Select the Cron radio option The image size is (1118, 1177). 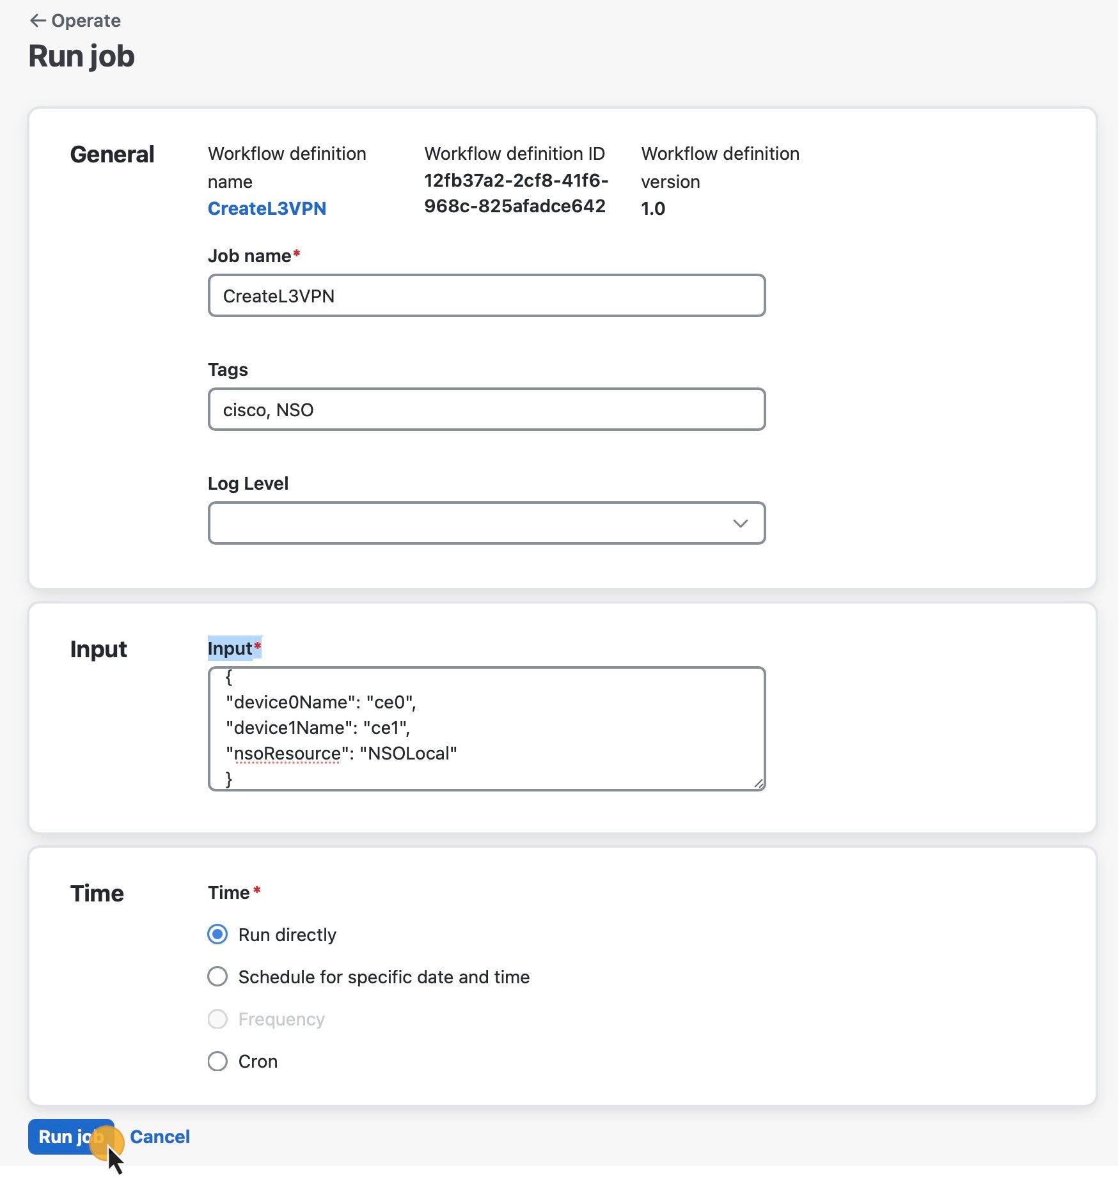pos(217,1061)
